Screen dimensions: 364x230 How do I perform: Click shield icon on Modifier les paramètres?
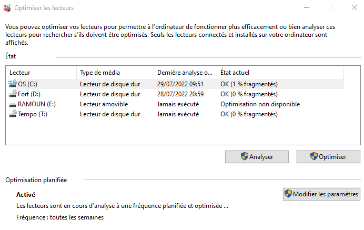tap(289, 194)
